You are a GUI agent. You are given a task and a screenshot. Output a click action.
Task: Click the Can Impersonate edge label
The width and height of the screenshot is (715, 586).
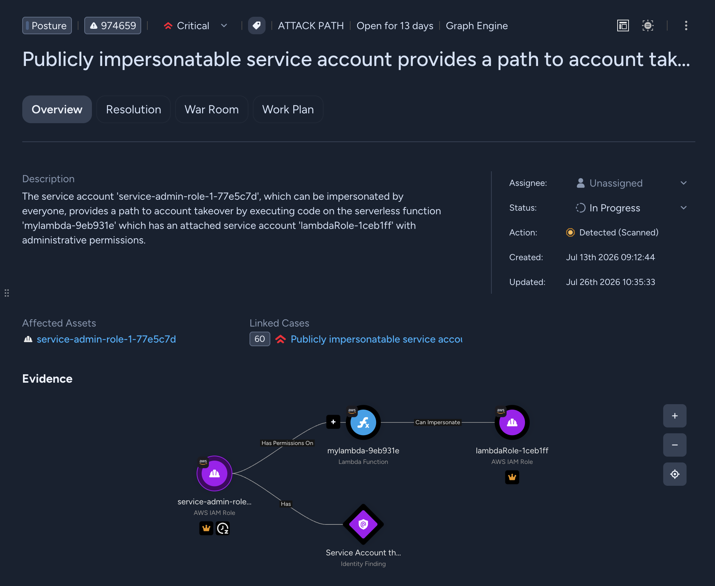pyautogui.click(x=438, y=422)
